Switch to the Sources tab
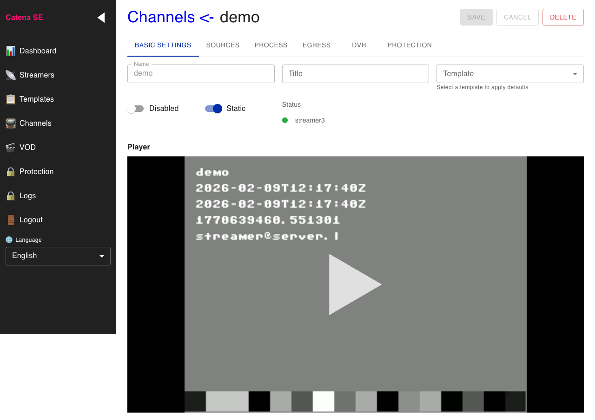The width and height of the screenshot is (595, 420). click(x=223, y=45)
